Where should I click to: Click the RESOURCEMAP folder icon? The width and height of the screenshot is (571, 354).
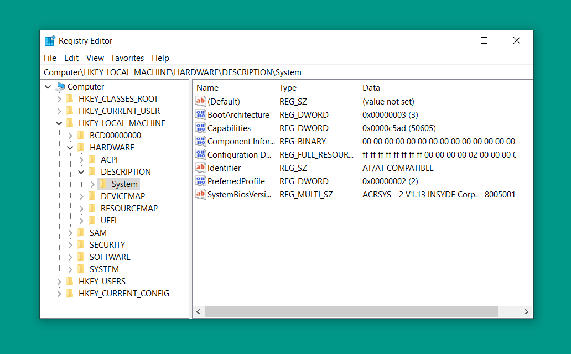coord(92,209)
